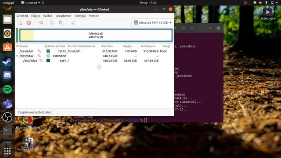Screen dimensions: 281x158
Task: Select the /dev/sda5 ext4 partition row
Action: click(x=94, y=61)
